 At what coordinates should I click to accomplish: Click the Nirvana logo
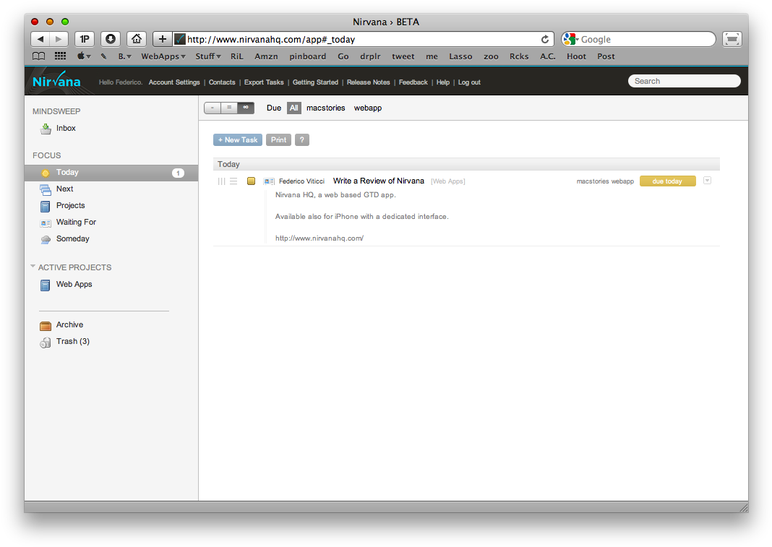56,80
